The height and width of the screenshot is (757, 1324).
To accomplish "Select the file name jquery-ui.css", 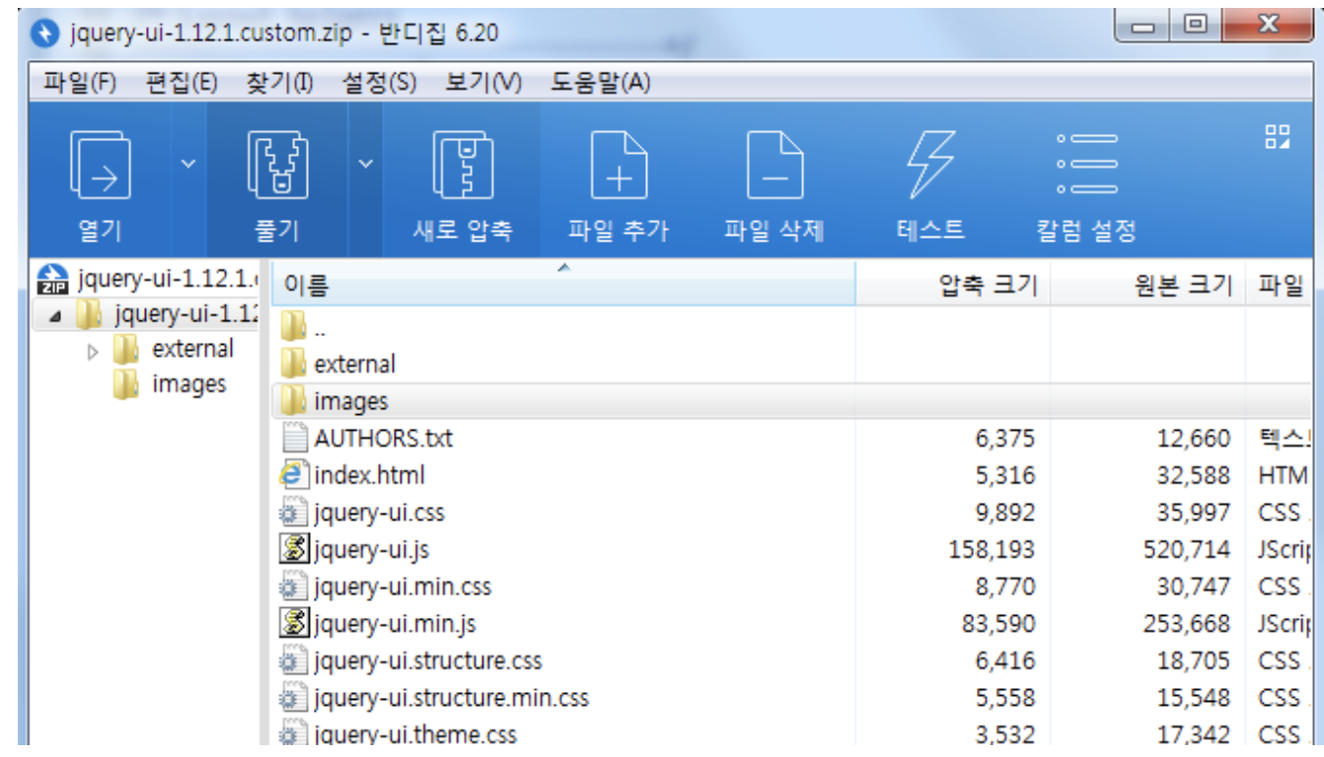I will coord(379,514).
